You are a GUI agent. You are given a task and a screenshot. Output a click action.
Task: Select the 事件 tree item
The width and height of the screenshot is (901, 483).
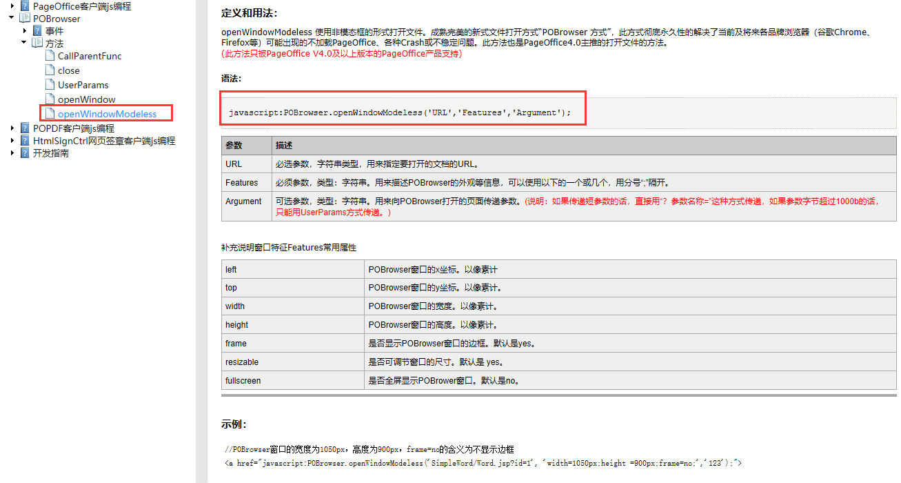[54, 31]
